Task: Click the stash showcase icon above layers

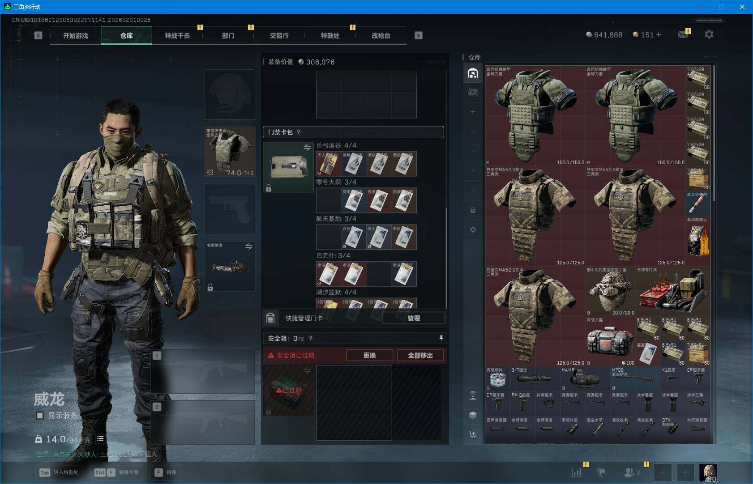Action: [x=473, y=395]
